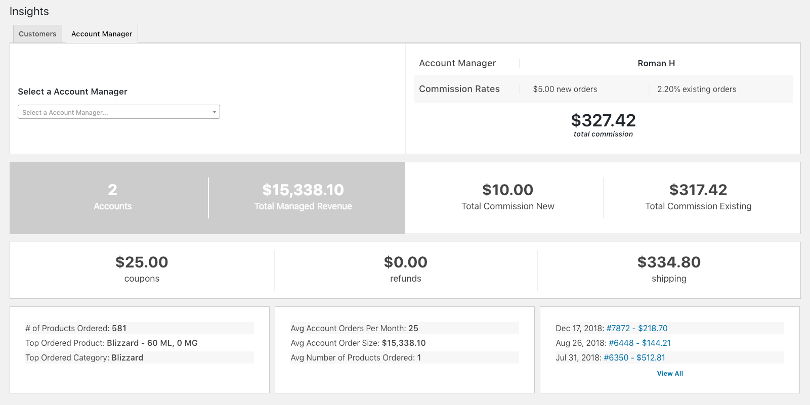
Task: Click the $25.00 coupons value
Action: click(142, 262)
